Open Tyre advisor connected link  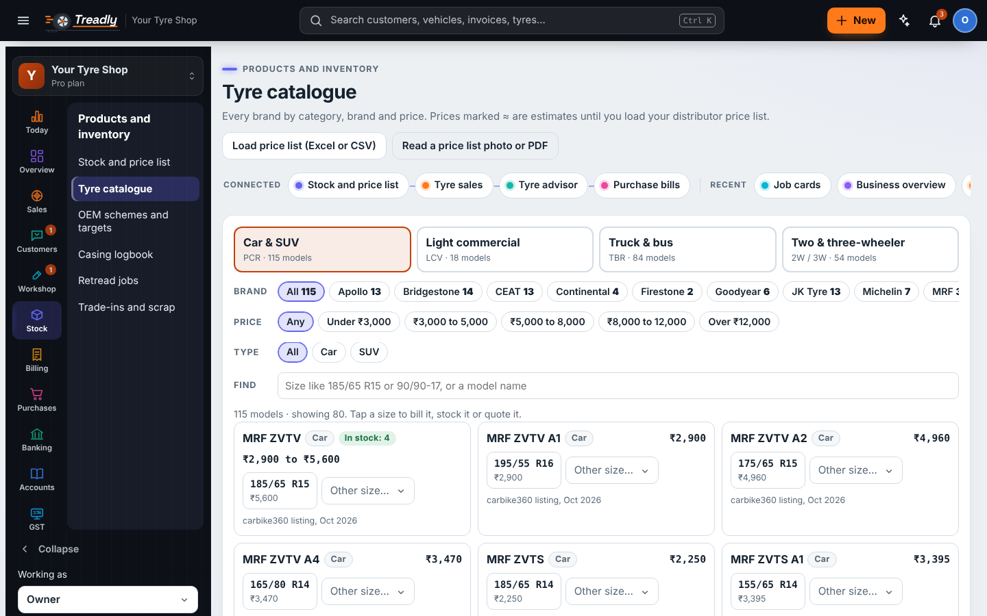pos(542,185)
